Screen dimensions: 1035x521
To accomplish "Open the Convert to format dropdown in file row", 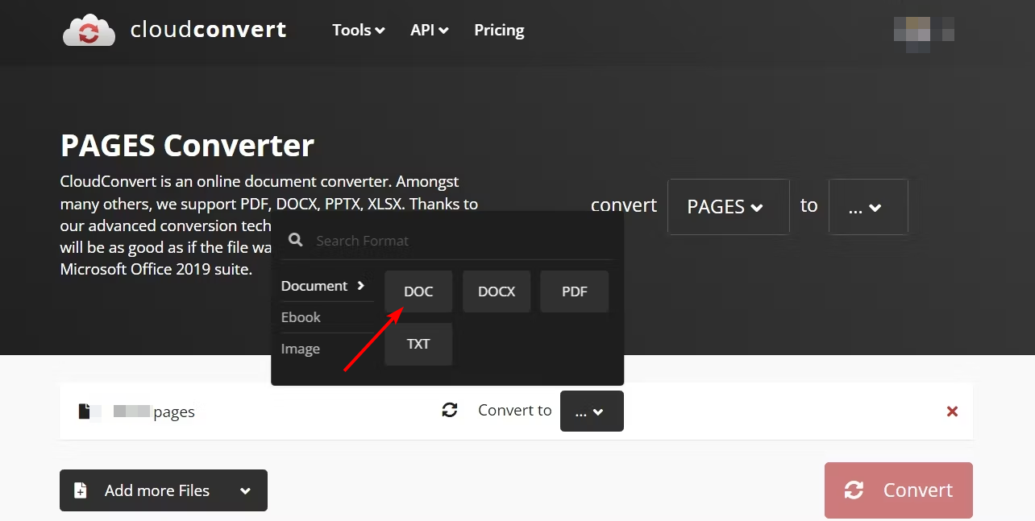I will 592,411.
